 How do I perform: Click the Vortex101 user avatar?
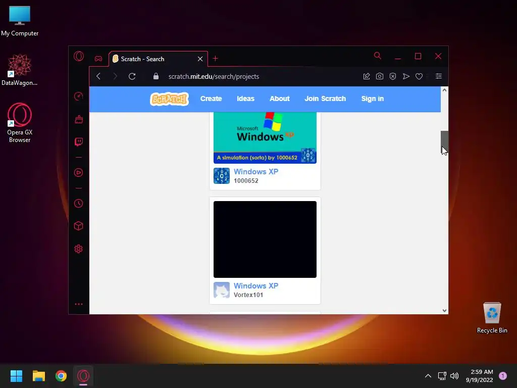click(222, 290)
